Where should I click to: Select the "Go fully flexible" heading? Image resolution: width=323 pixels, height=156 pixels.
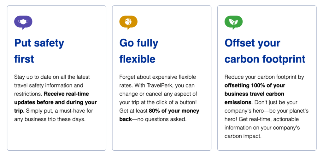pos(139,51)
